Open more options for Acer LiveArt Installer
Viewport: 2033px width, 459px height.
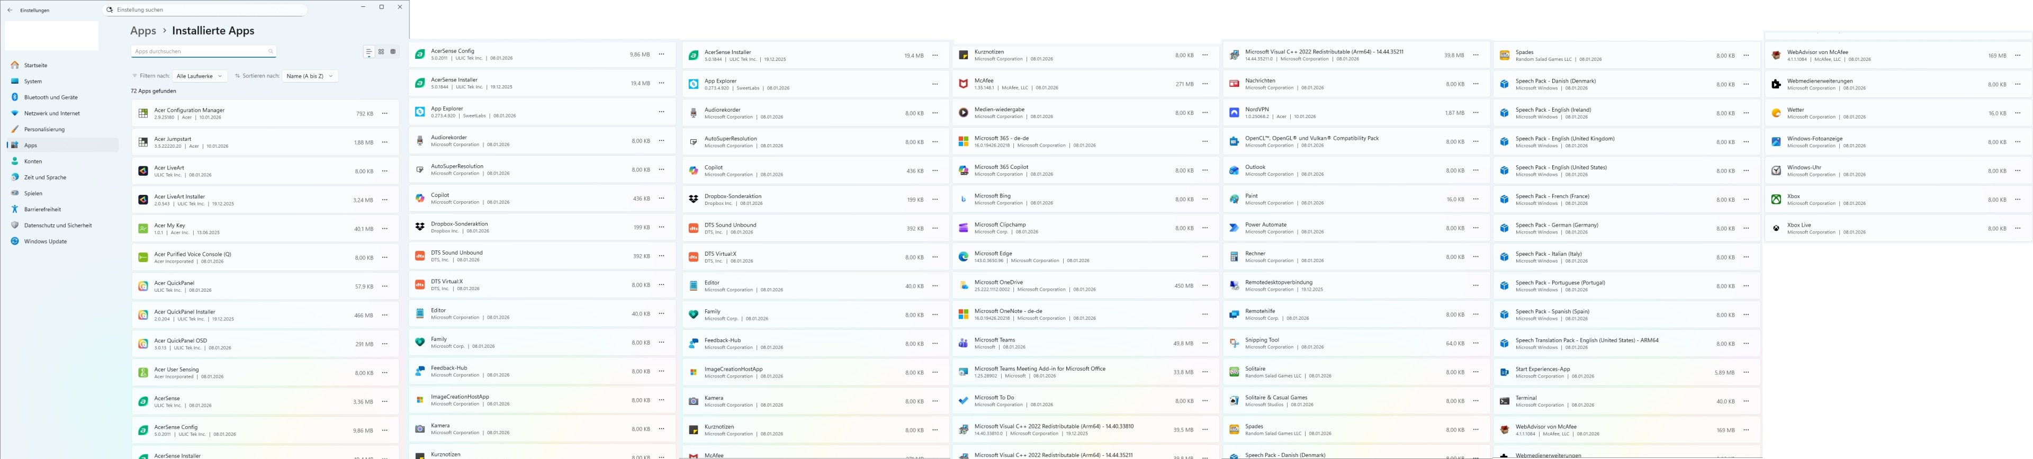385,200
